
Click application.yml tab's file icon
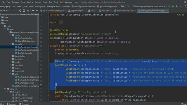coord(69,10)
